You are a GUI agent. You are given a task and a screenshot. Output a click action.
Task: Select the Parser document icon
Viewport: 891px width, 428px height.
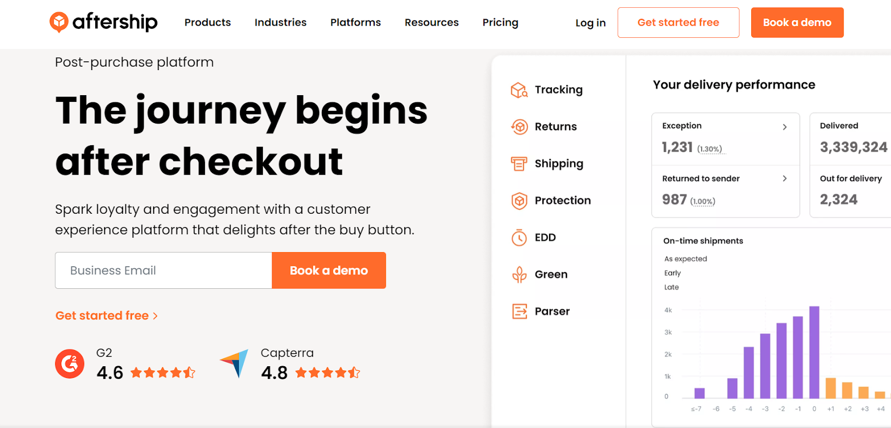[519, 311]
